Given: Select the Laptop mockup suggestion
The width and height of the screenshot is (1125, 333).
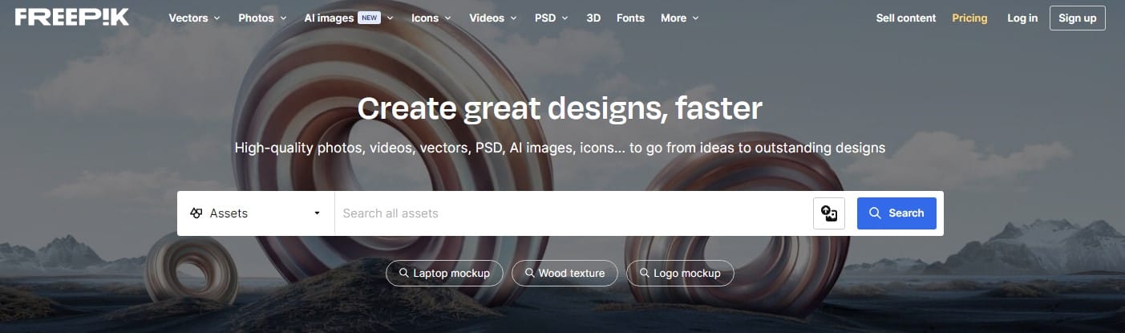Looking at the screenshot, I should coord(444,273).
